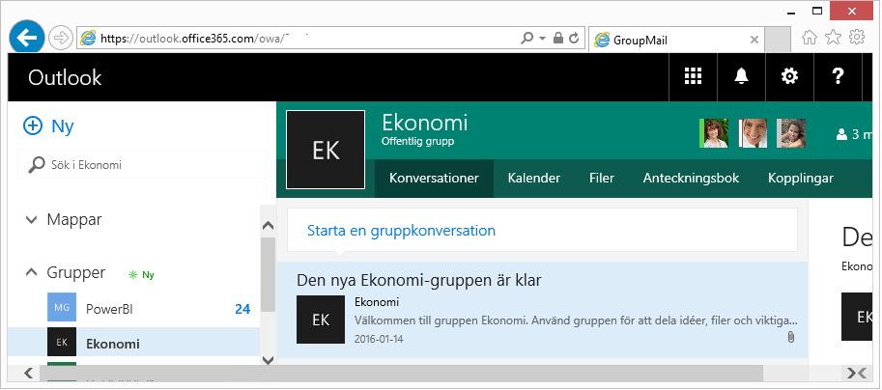Image resolution: width=882 pixels, height=390 pixels.
Task: Click the browser back arrow button
Action: (26, 38)
